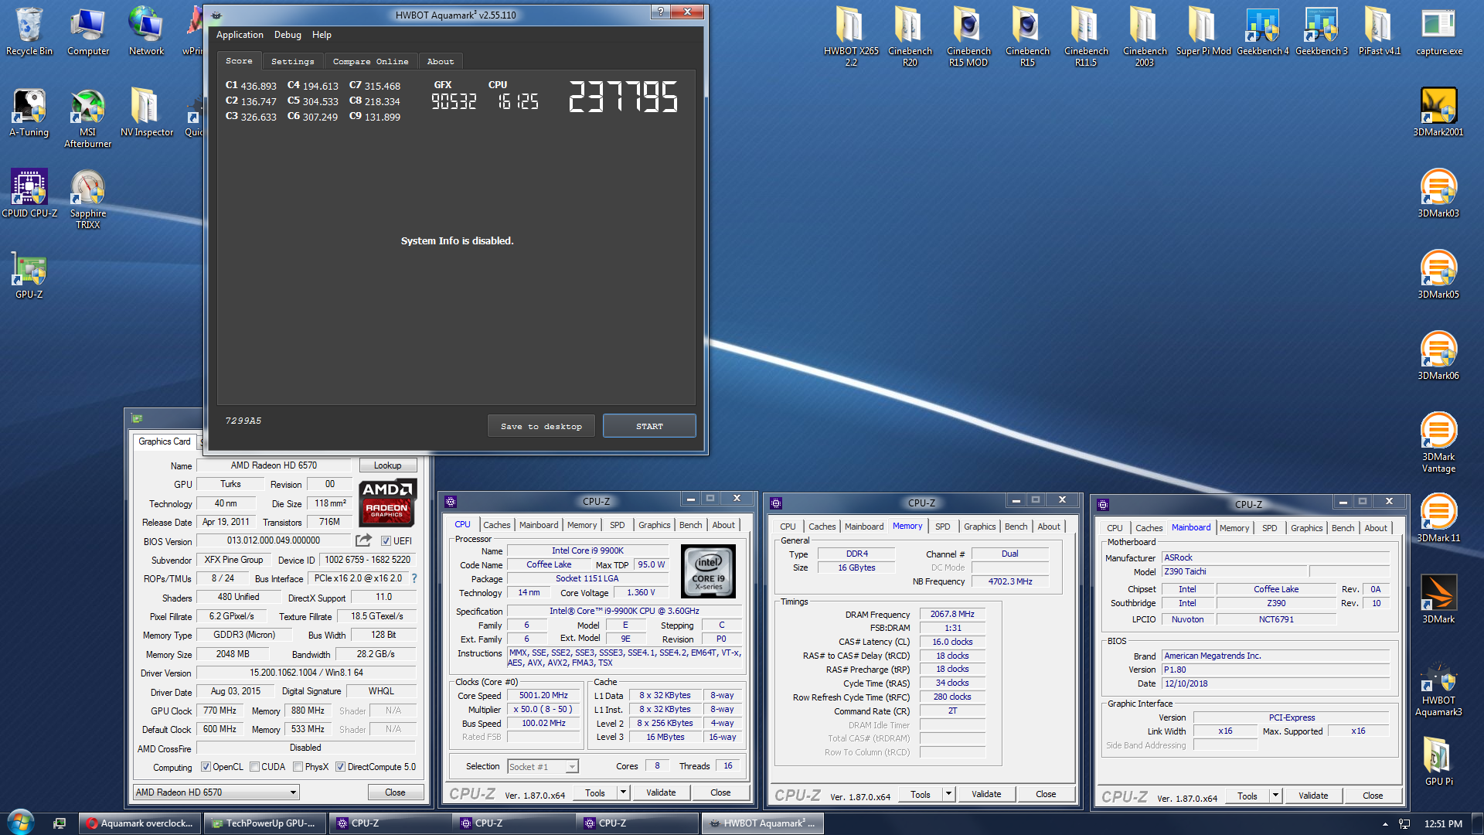Click Validate in CPU tab window
1484x835 pixels.
[x=661, y=792]
